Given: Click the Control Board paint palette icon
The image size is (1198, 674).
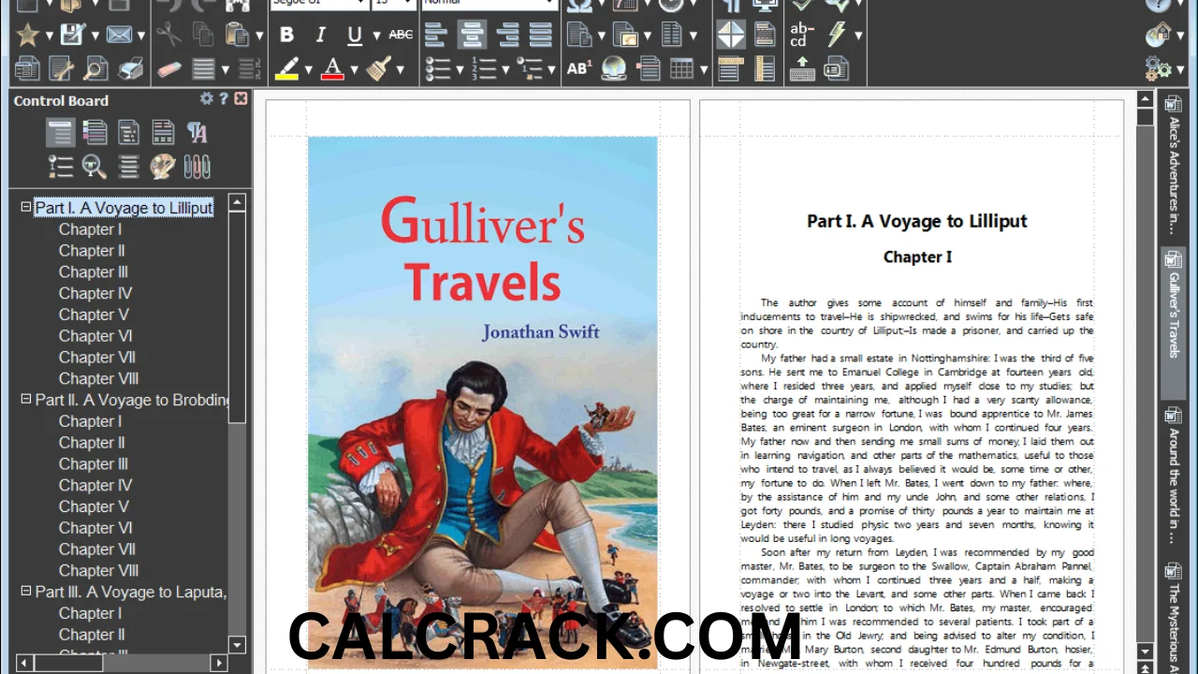Looking at the screenshot, I should point(162,167).
